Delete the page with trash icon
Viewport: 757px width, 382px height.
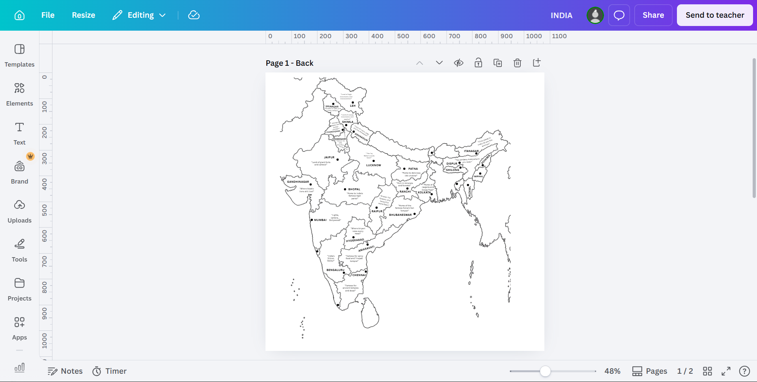click(x=517, y=63)
